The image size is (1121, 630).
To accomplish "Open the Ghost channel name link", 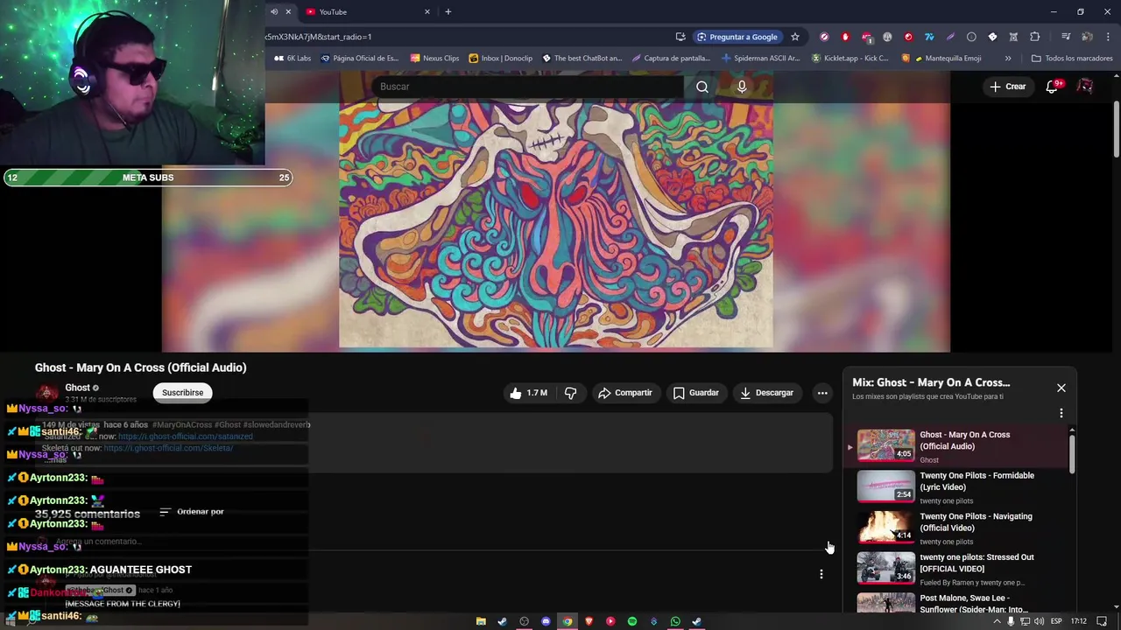I will [x=77, y=388].
